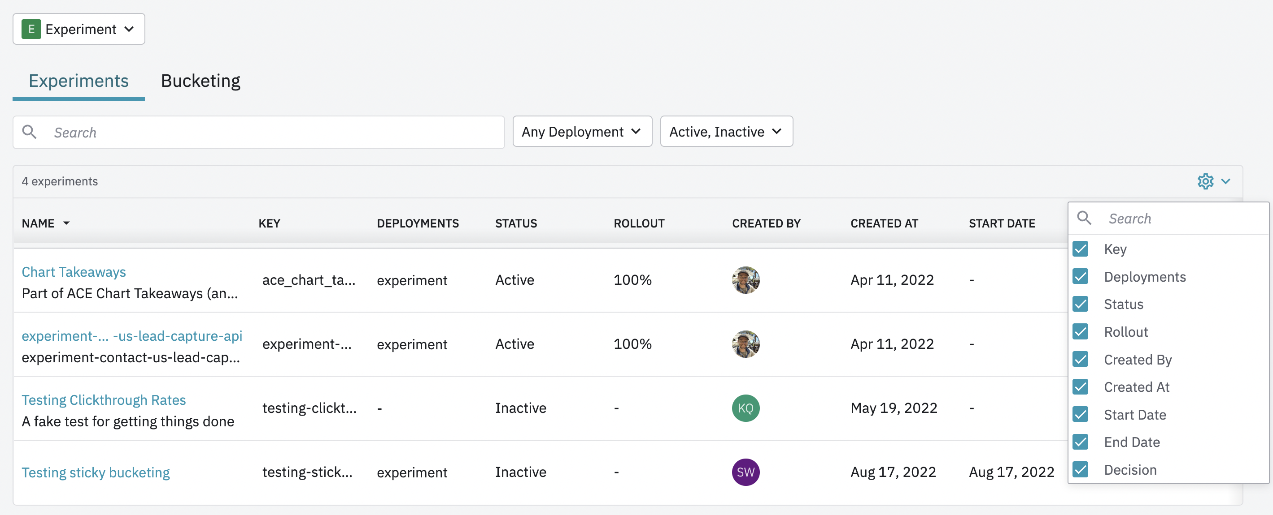Click the column settings gear icon
Viewport: 1273px width, 515px height.
coord(1205,181)
